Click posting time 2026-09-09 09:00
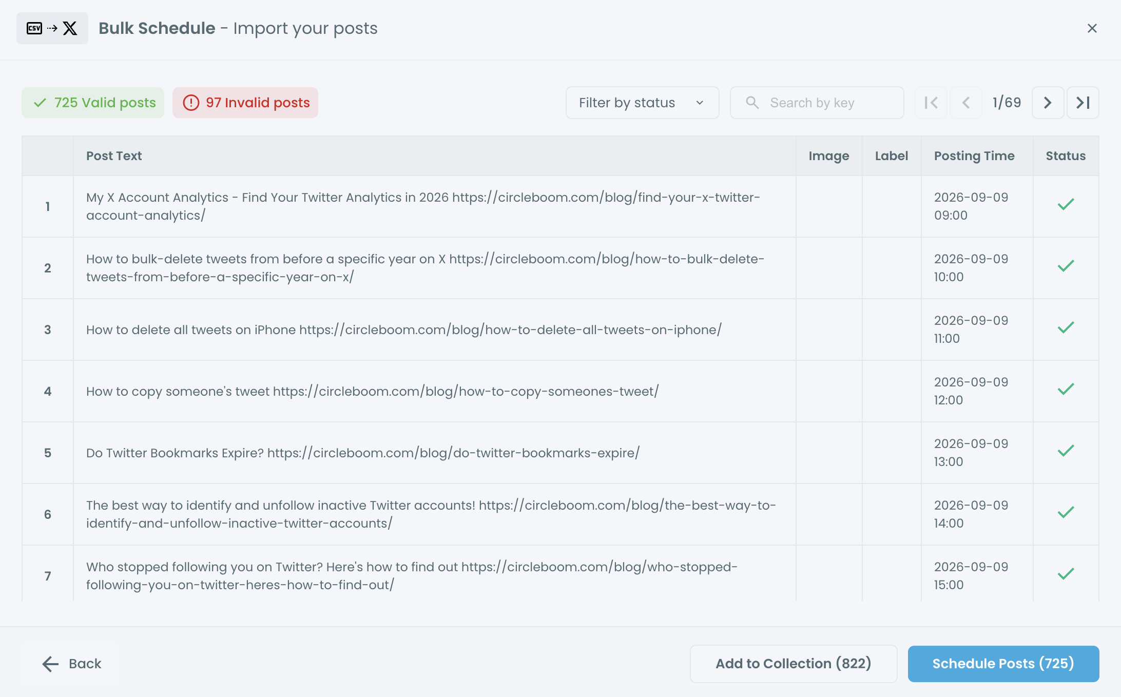This screenshot has height=697, width=1121. [971, 206]
